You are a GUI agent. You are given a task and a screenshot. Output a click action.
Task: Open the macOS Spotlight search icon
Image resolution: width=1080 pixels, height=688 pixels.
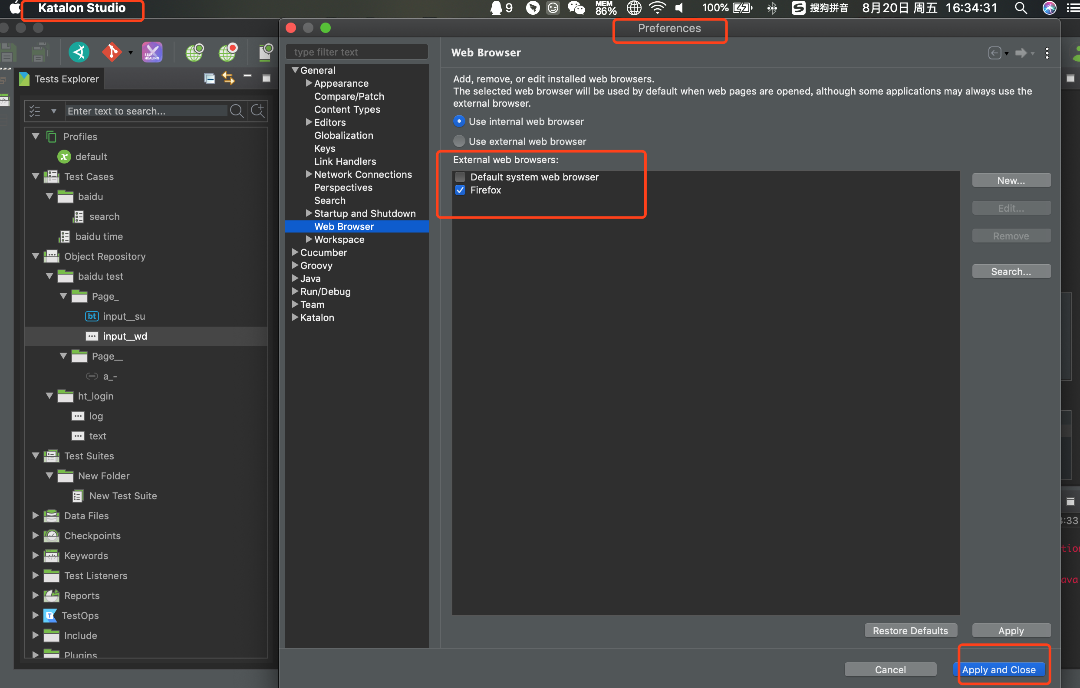(1021, 8)
